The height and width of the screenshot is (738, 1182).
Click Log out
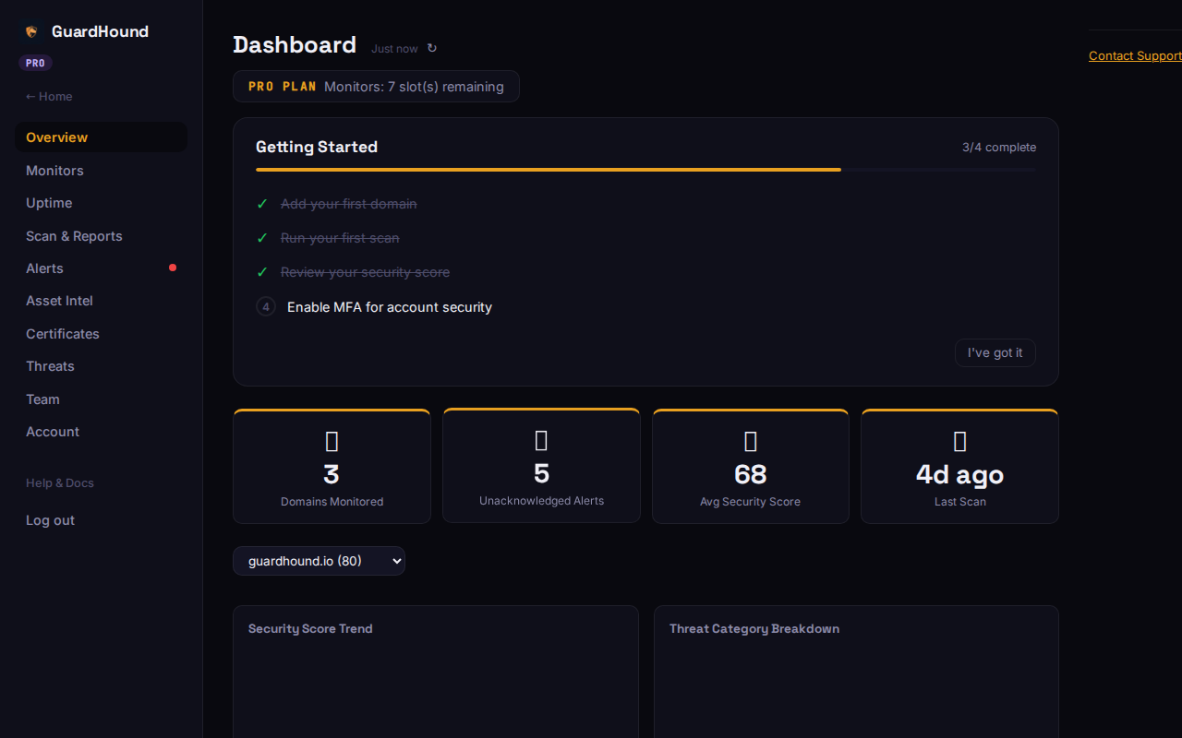tap(50, 520)
